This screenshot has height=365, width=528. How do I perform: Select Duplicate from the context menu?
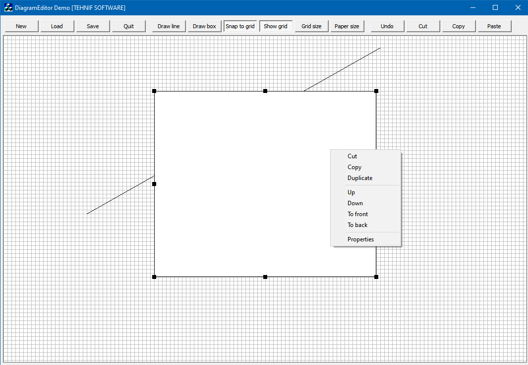click(366, 178)
